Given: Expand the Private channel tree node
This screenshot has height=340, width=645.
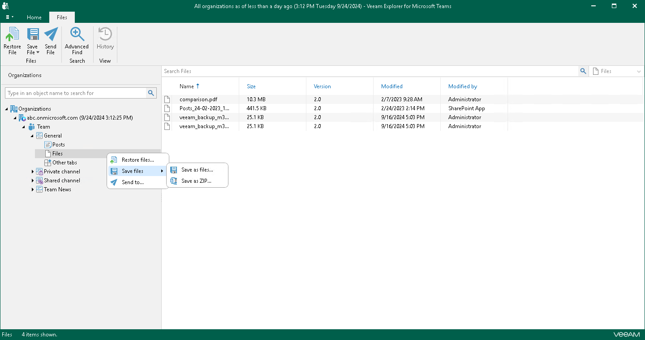Looking at the screenshot, I should point(32,171).
